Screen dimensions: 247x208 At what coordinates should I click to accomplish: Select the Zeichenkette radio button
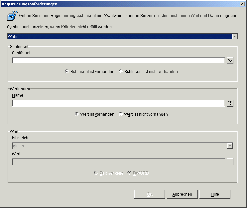tap(96, 173)
